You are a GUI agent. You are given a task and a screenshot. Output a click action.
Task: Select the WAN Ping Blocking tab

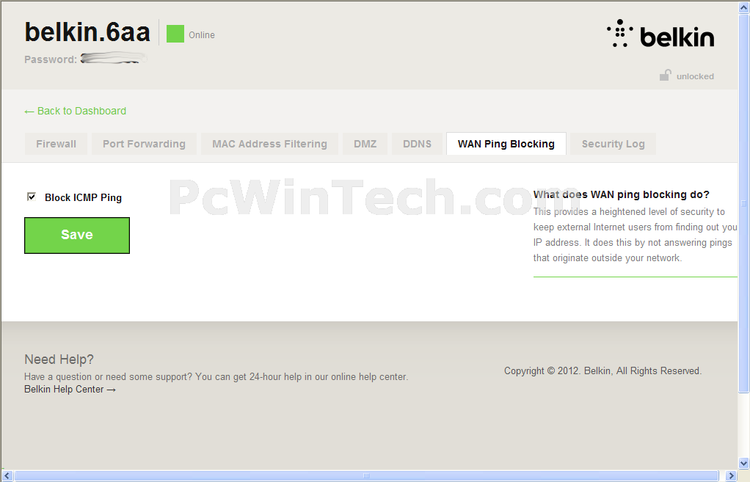(506, 144)
